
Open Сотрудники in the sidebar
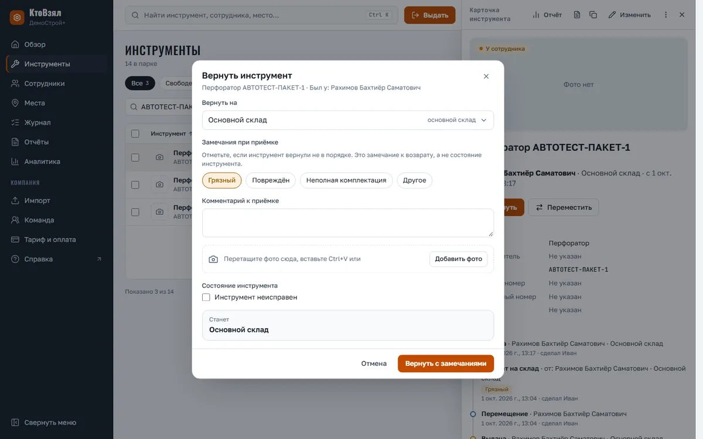tap(56, 83)
